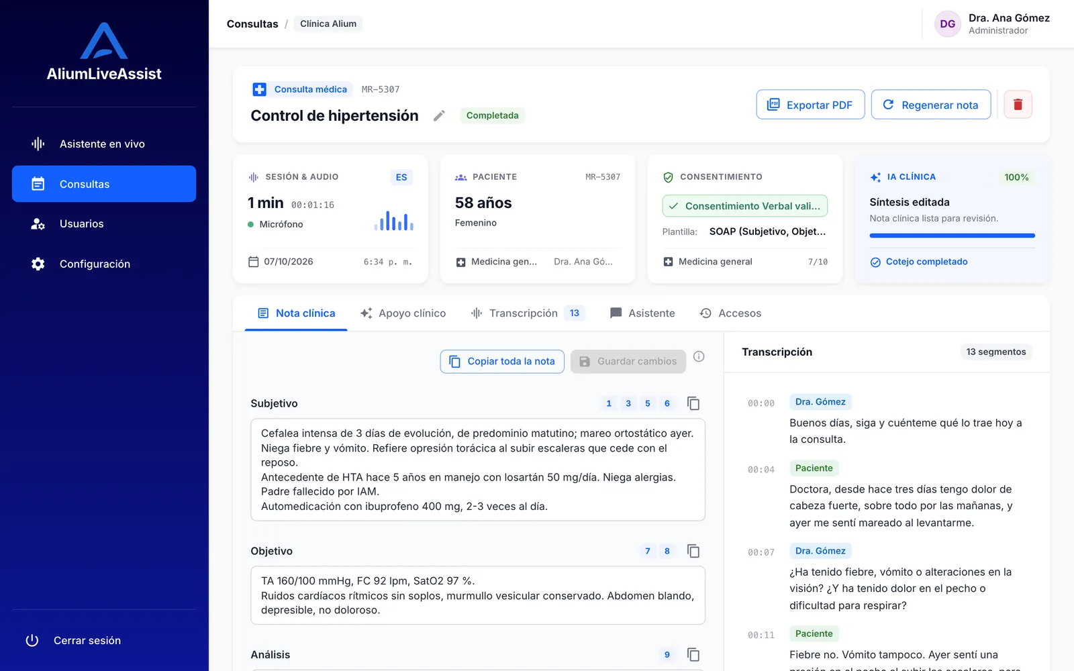Click the Dra. Ana Gómez profile name
Image resolution: width=1074 pixels, height=671 pixels.
click(x=1009, y=18)
